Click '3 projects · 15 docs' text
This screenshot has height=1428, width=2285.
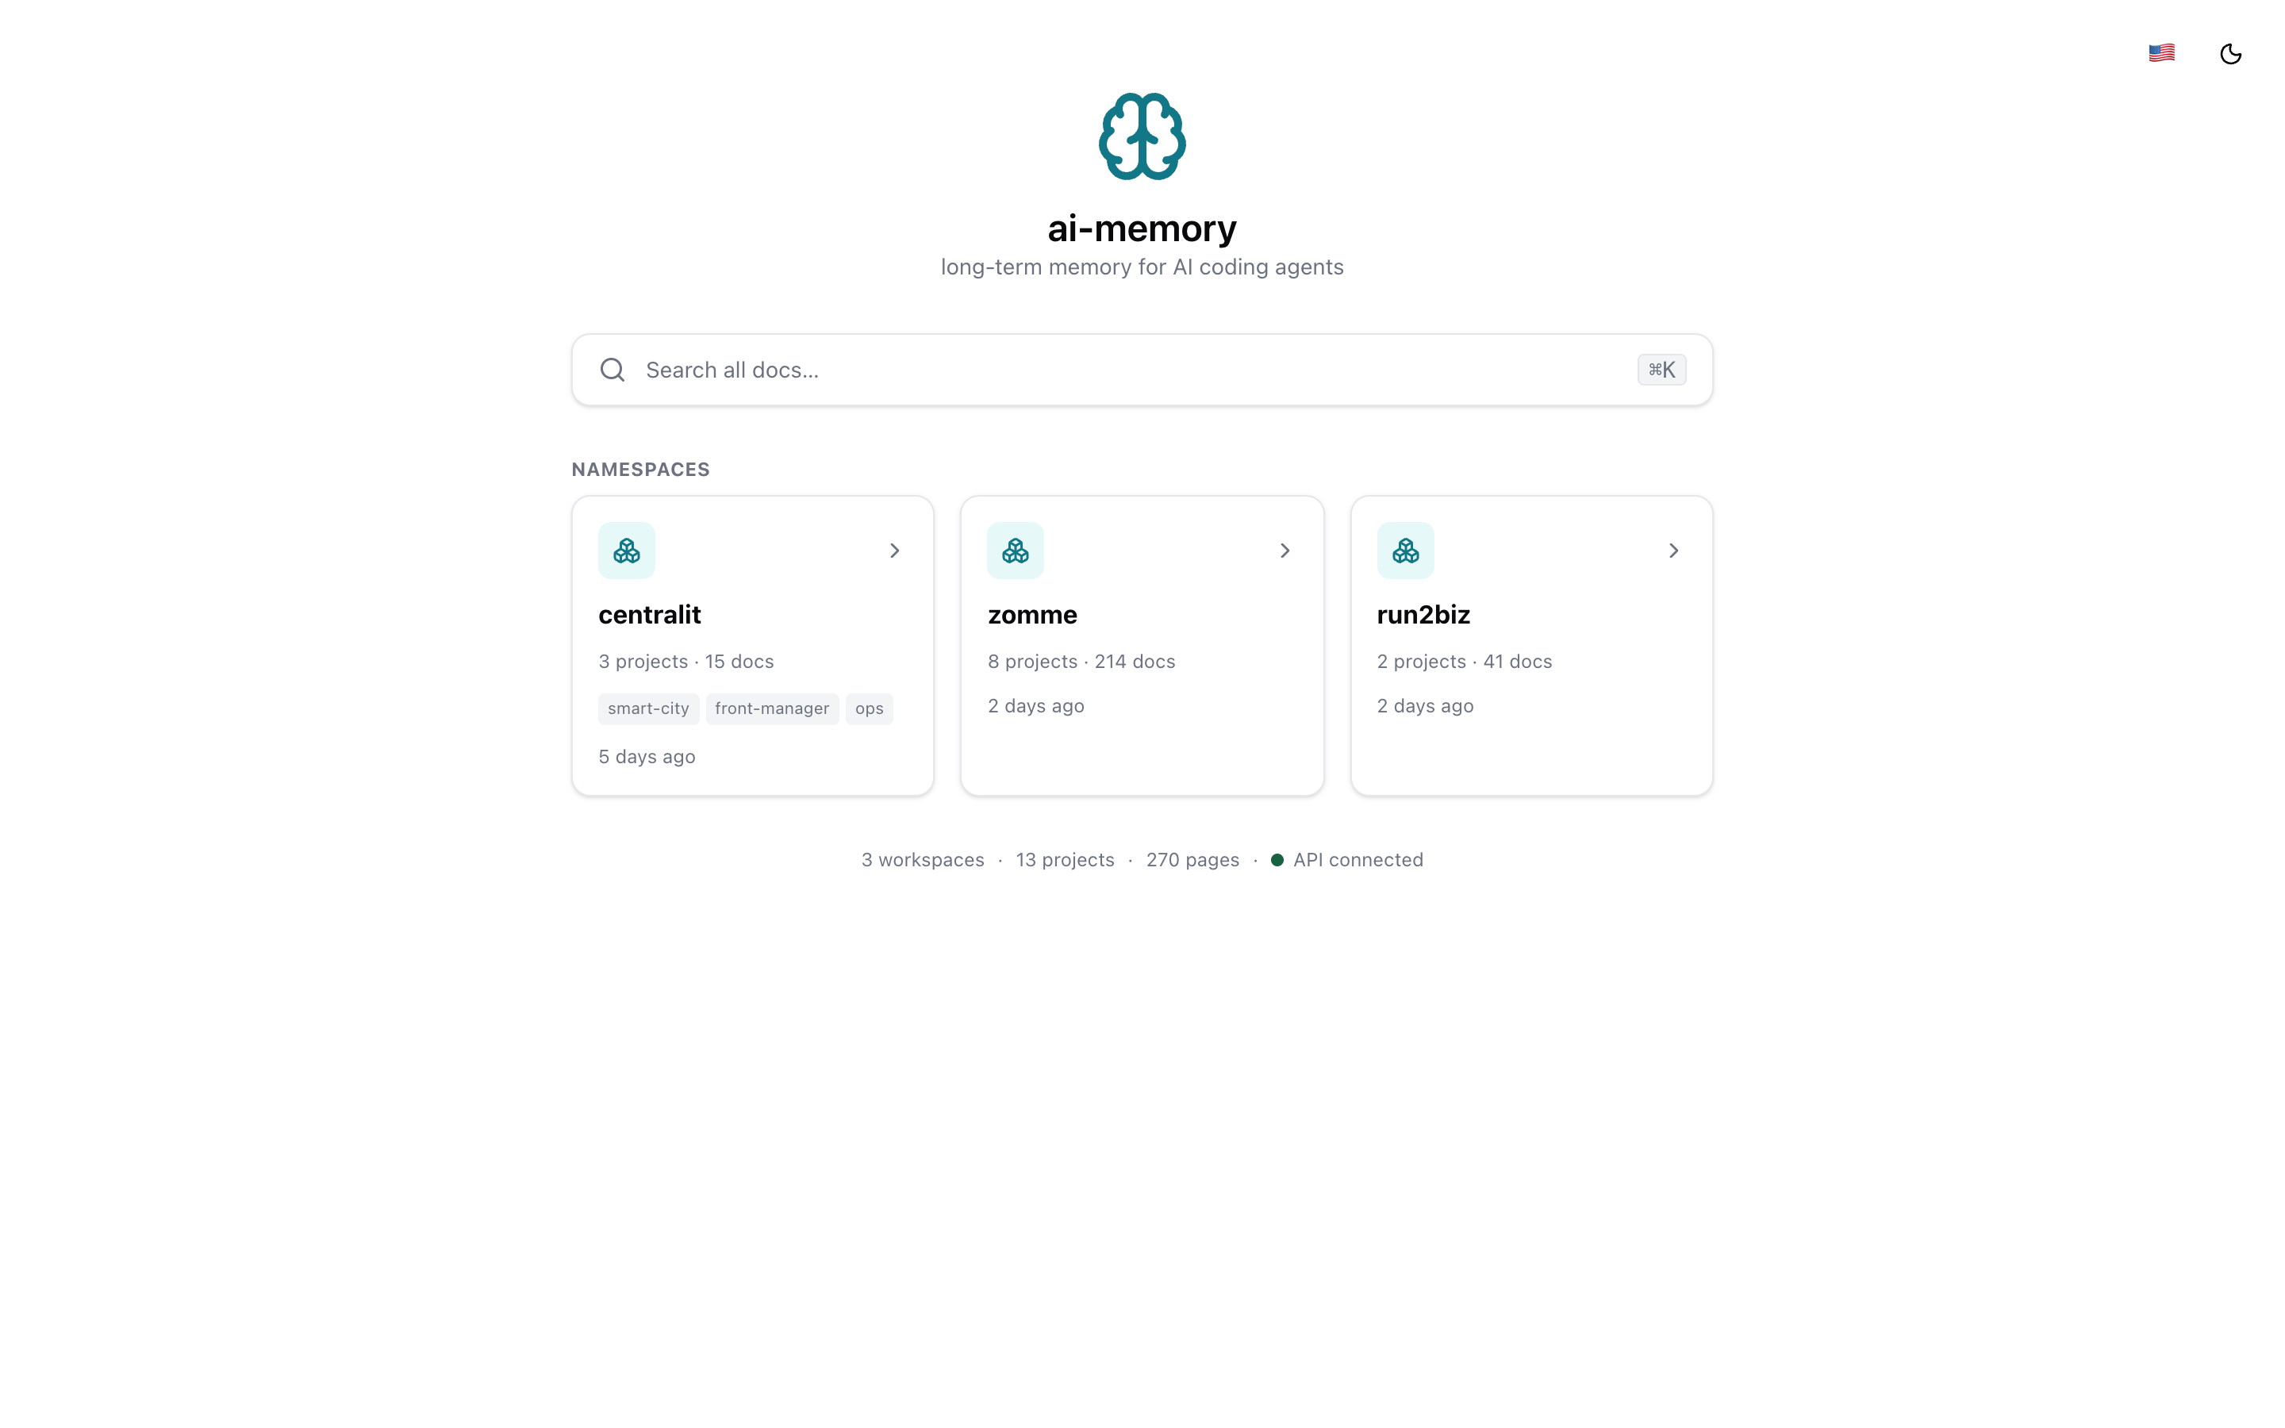[685, 661]
